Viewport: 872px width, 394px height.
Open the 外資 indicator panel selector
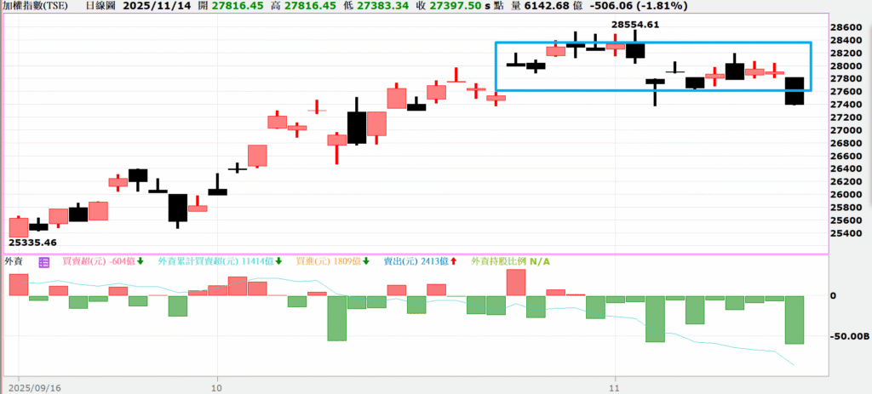click(x=14, y=261)
